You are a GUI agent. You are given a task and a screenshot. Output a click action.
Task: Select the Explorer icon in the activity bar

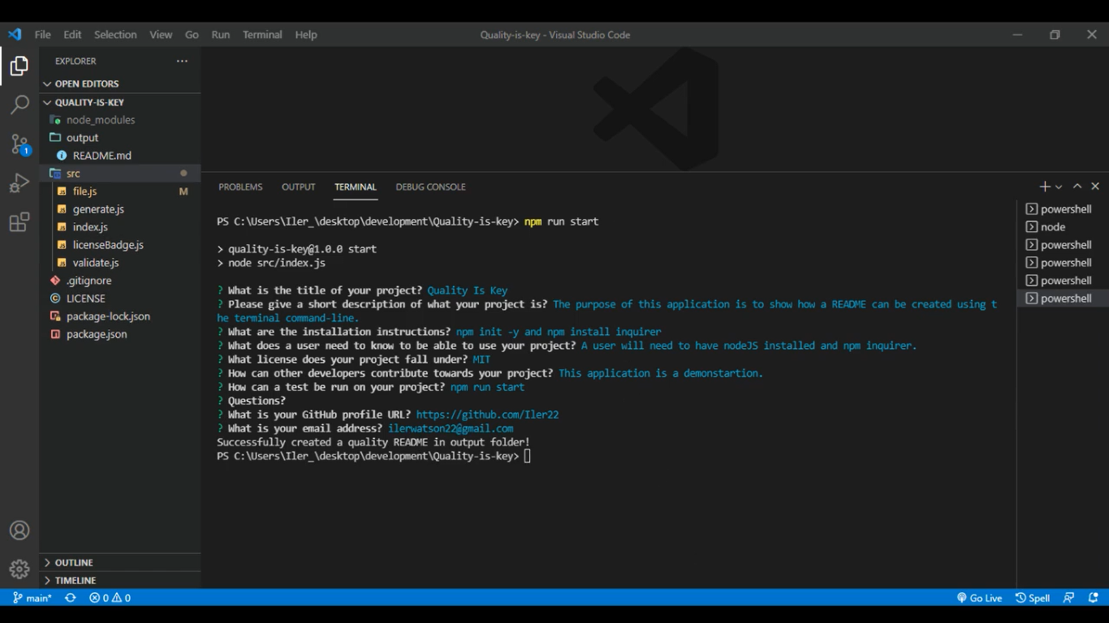pos(19,66)
